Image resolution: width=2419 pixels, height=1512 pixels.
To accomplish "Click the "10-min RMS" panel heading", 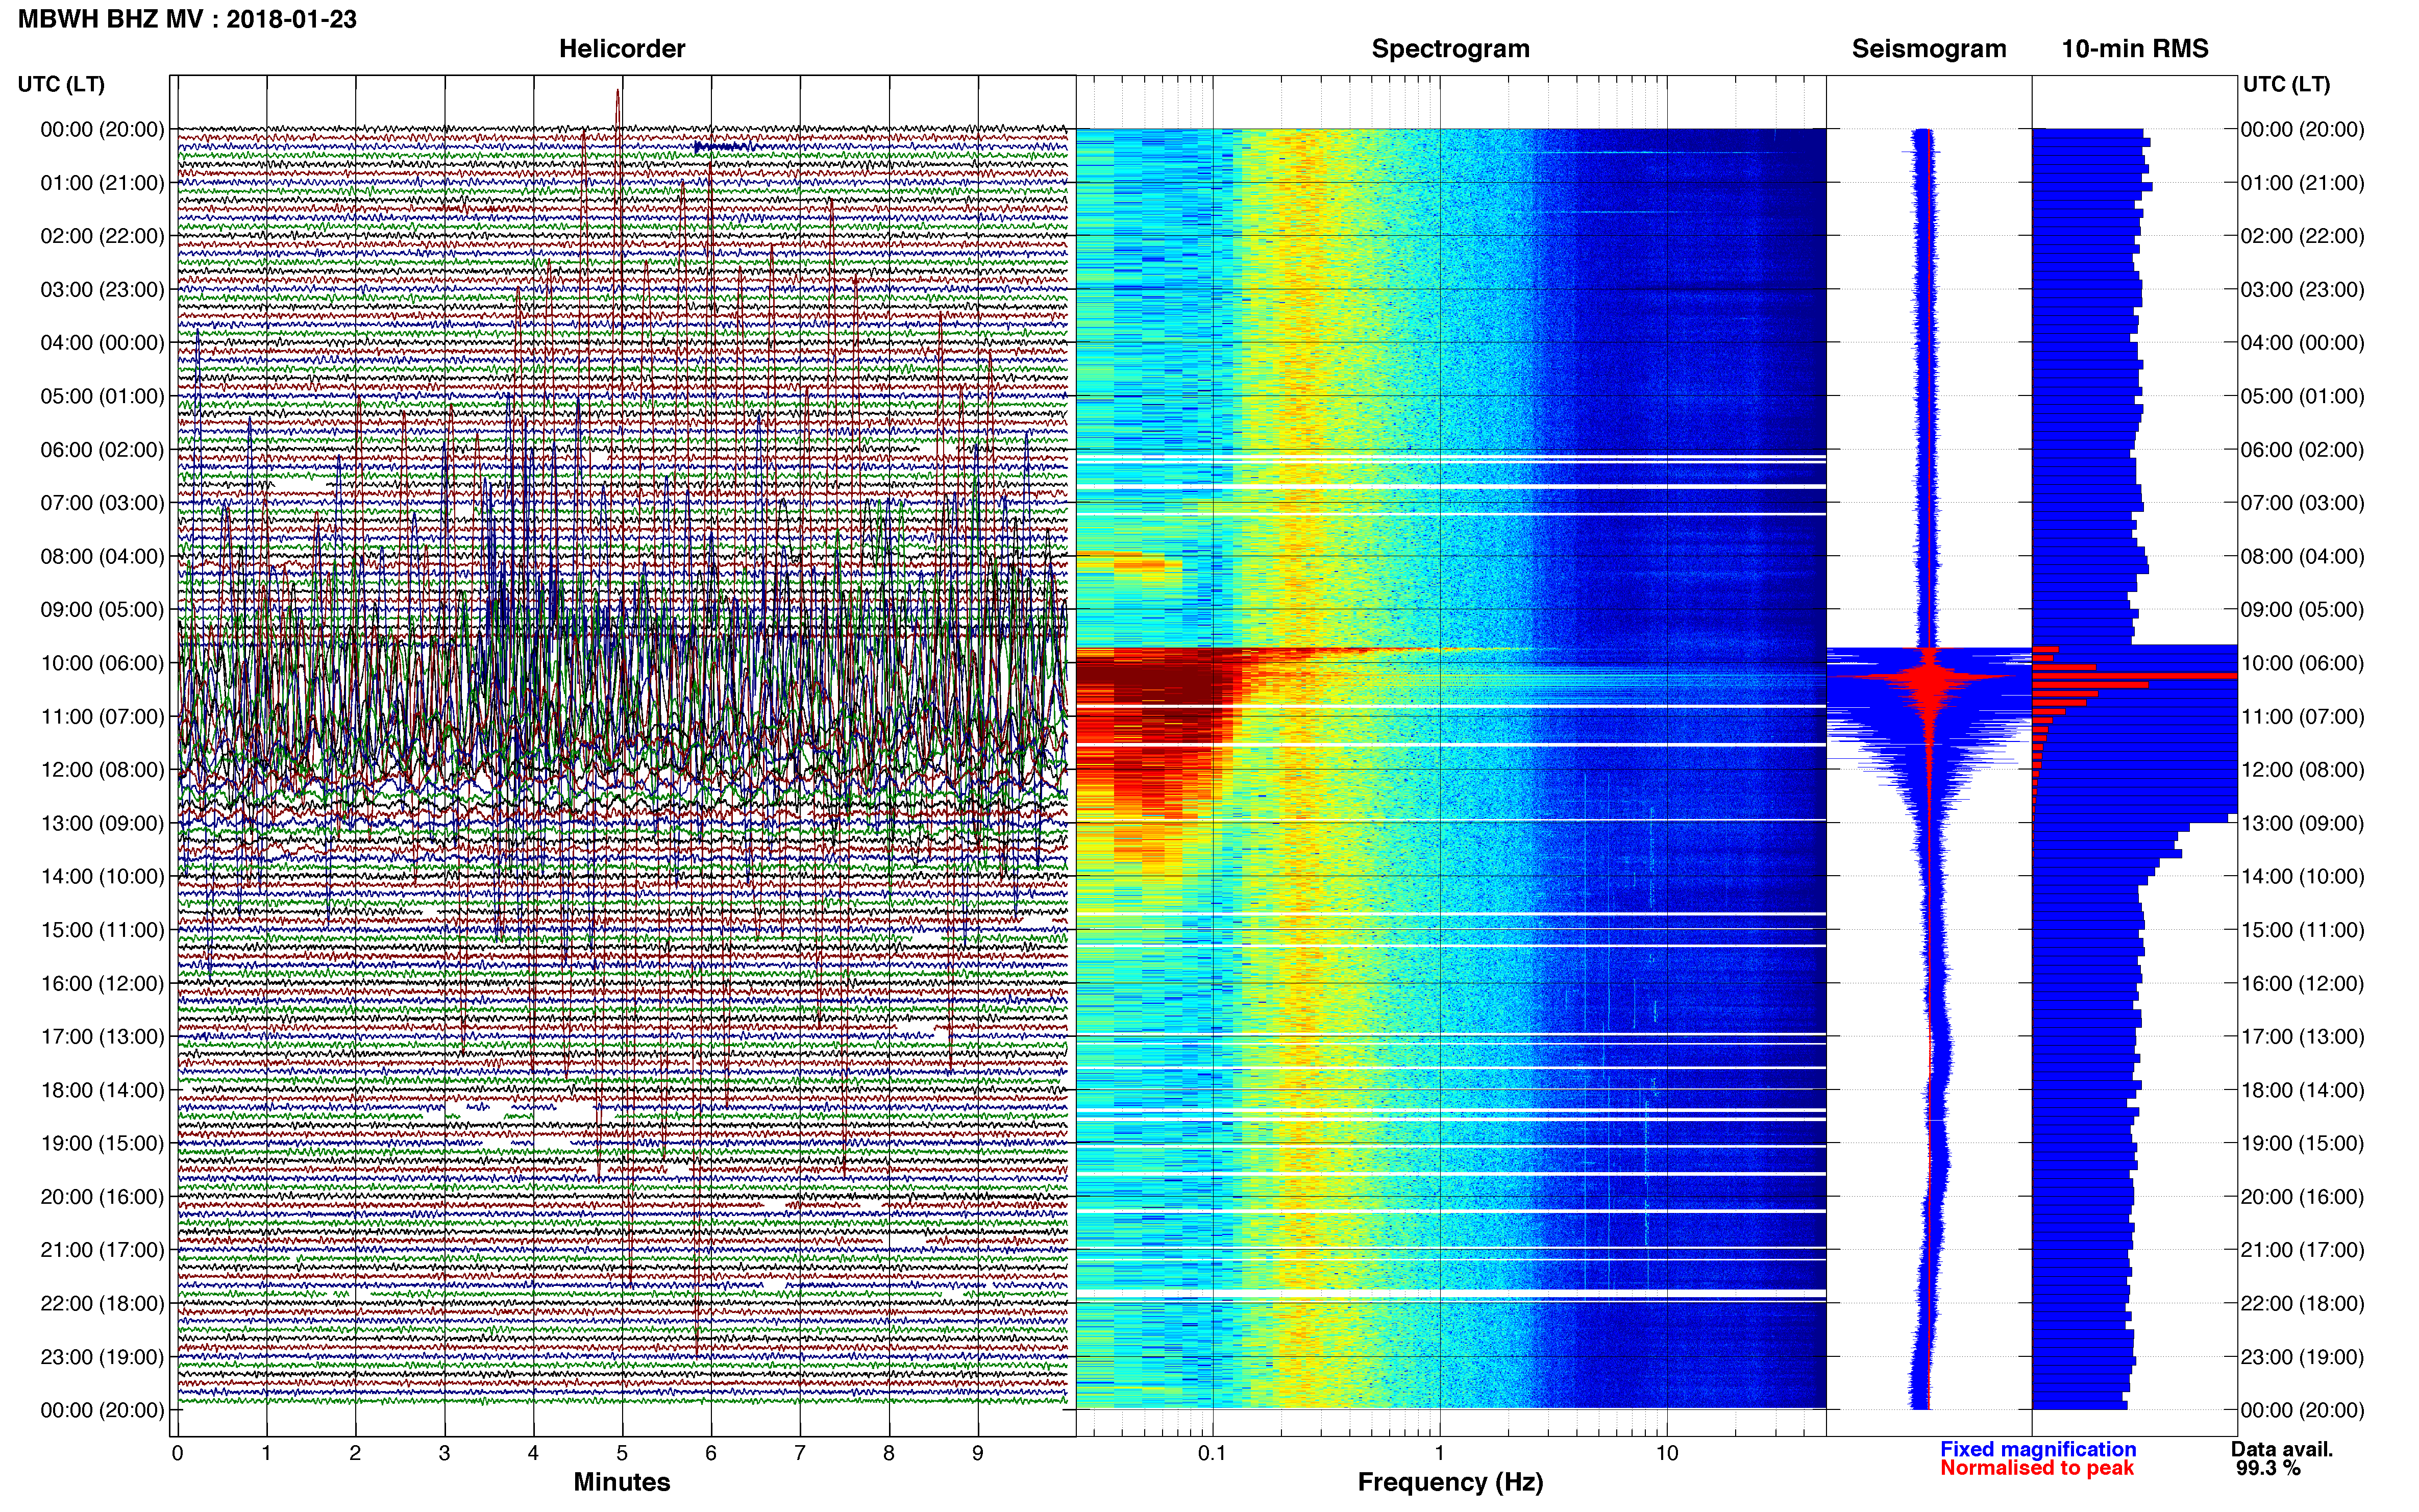I will click(2135, 49).
